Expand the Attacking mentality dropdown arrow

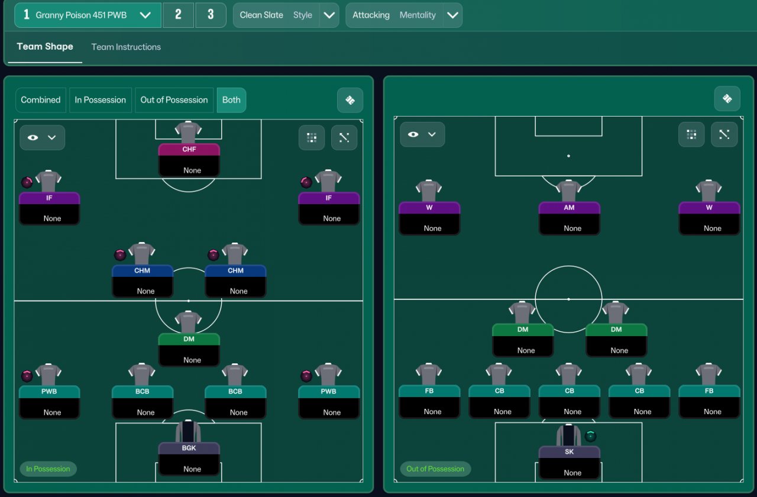point(452,15)
